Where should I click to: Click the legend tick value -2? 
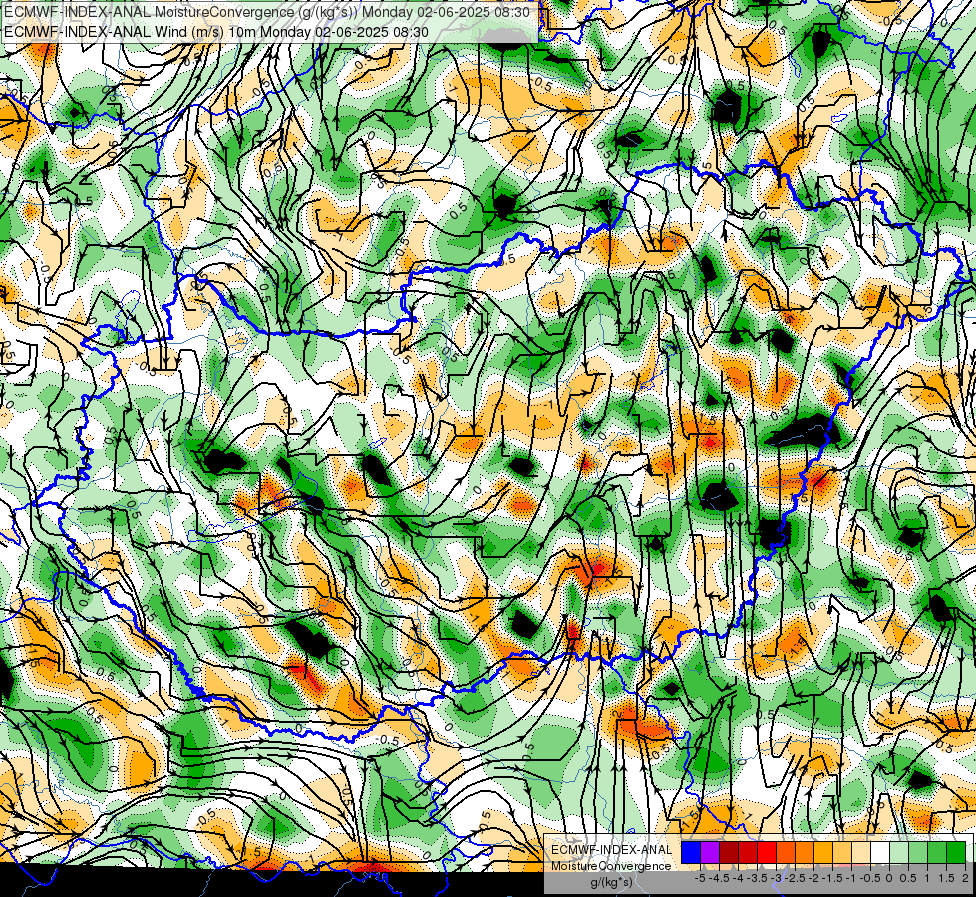tap(813, 878)
